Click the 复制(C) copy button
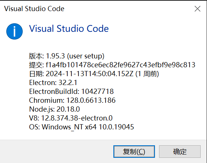This screenshot has height=163, width=207. [134, 152]
